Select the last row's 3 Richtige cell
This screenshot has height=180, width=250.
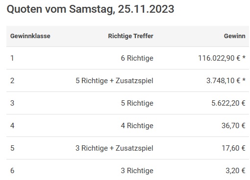[137, 171]
